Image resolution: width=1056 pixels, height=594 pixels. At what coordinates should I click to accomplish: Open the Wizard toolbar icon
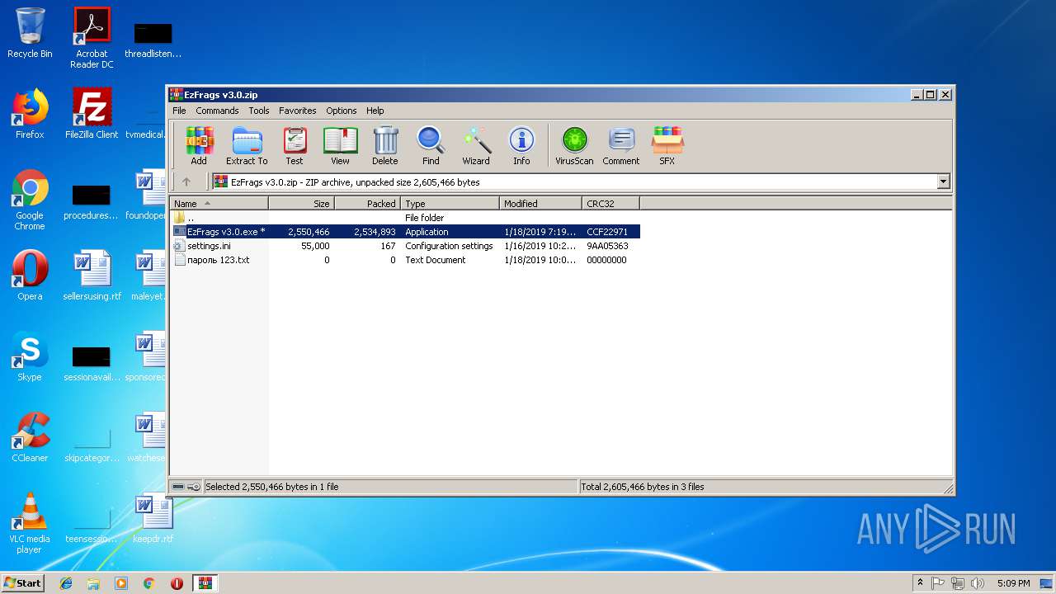[476, 146]
